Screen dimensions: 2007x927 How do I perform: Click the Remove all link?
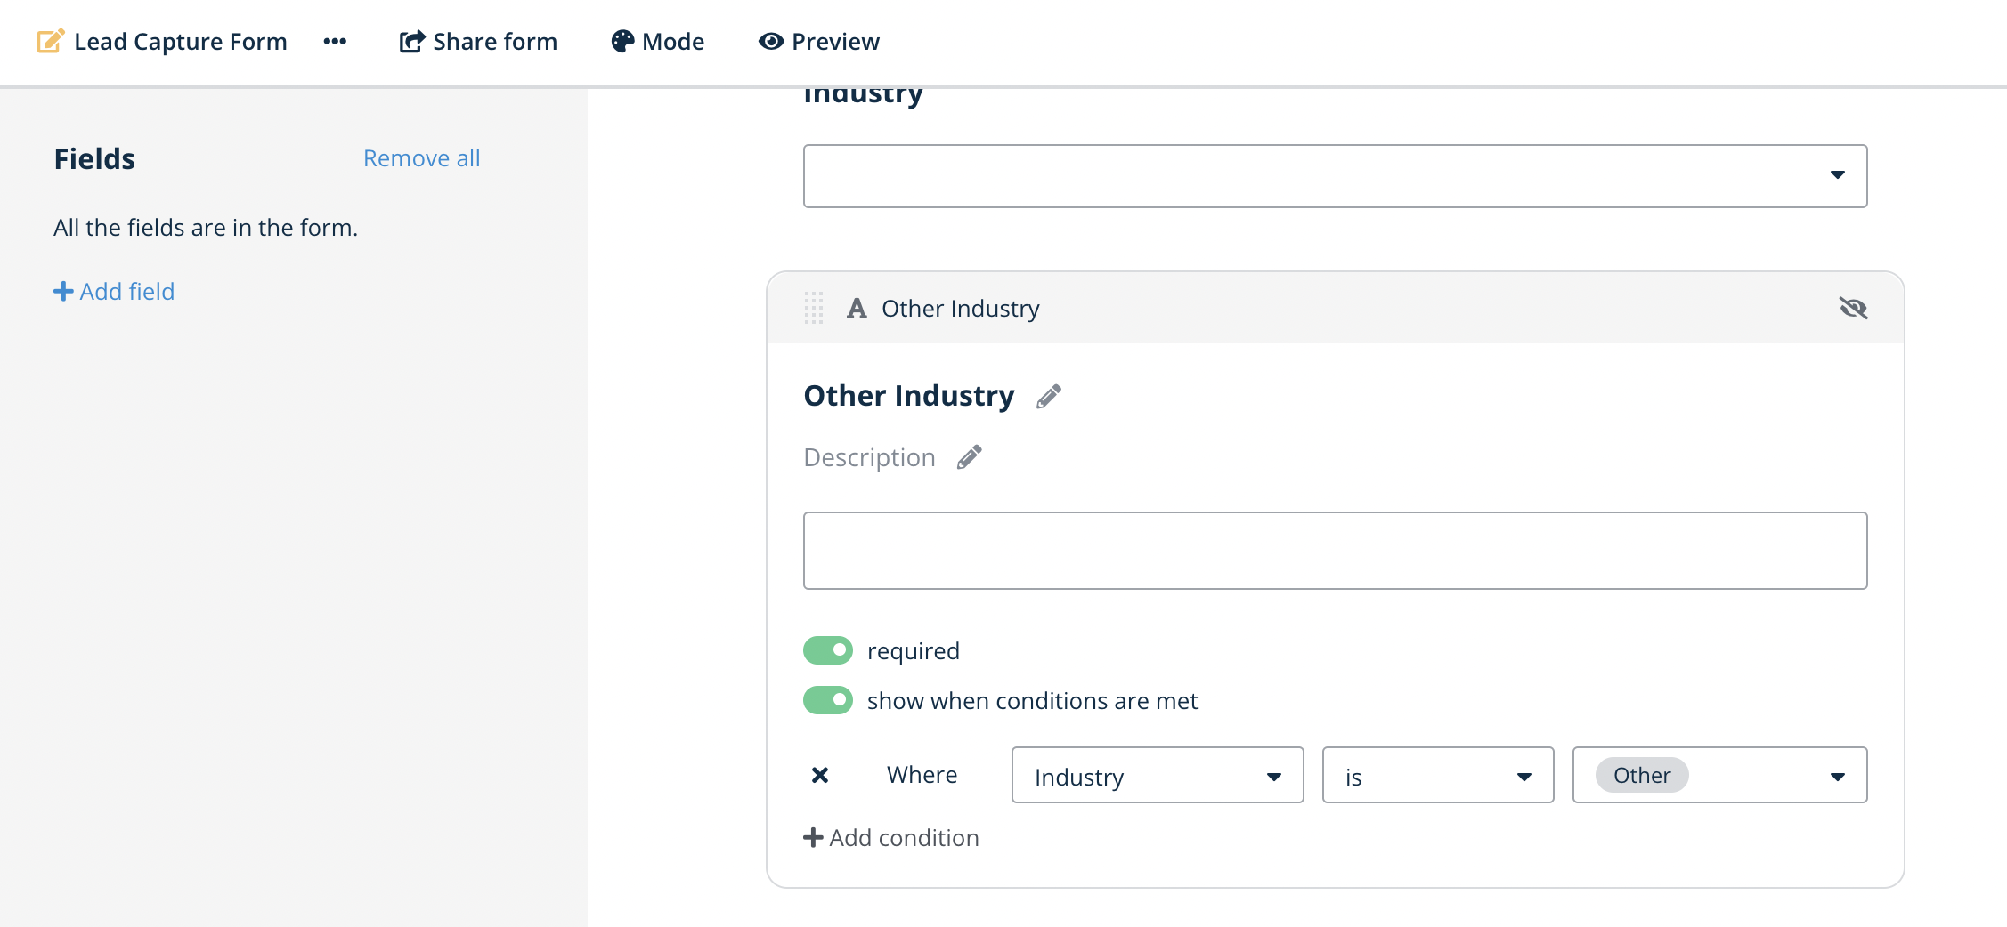421,158
